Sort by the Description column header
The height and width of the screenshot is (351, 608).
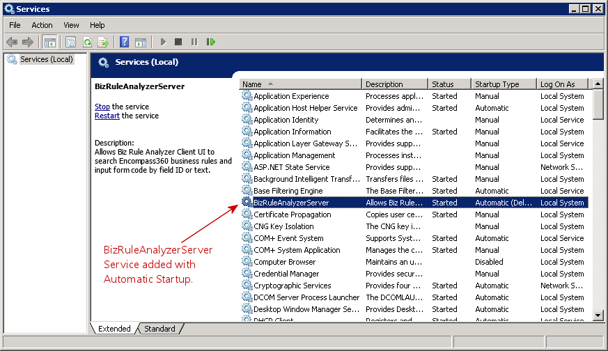[395, 84]
